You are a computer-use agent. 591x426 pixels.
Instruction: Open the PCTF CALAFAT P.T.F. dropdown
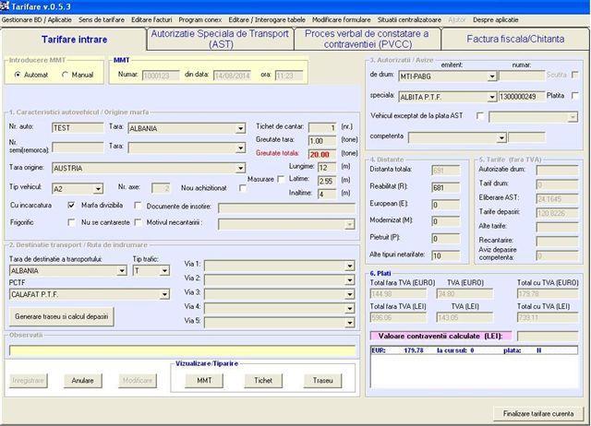164,294
